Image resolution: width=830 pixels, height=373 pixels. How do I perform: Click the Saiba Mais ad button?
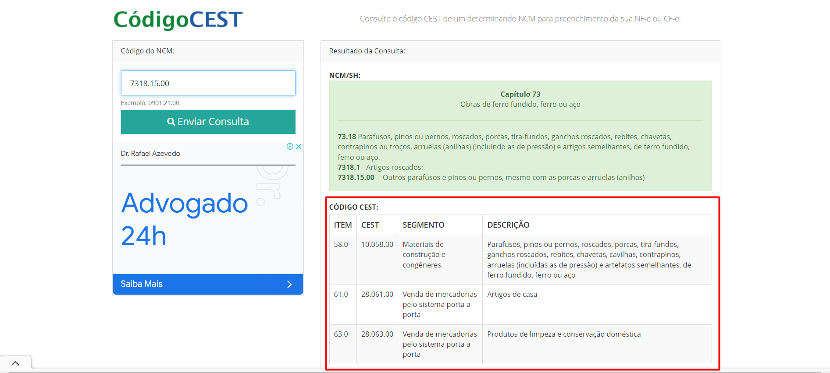tap(208, 284)
